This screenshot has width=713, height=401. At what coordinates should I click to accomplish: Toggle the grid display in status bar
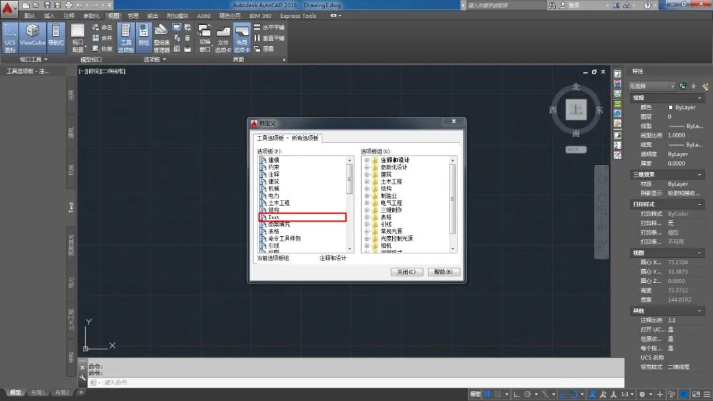click(489, 394)
